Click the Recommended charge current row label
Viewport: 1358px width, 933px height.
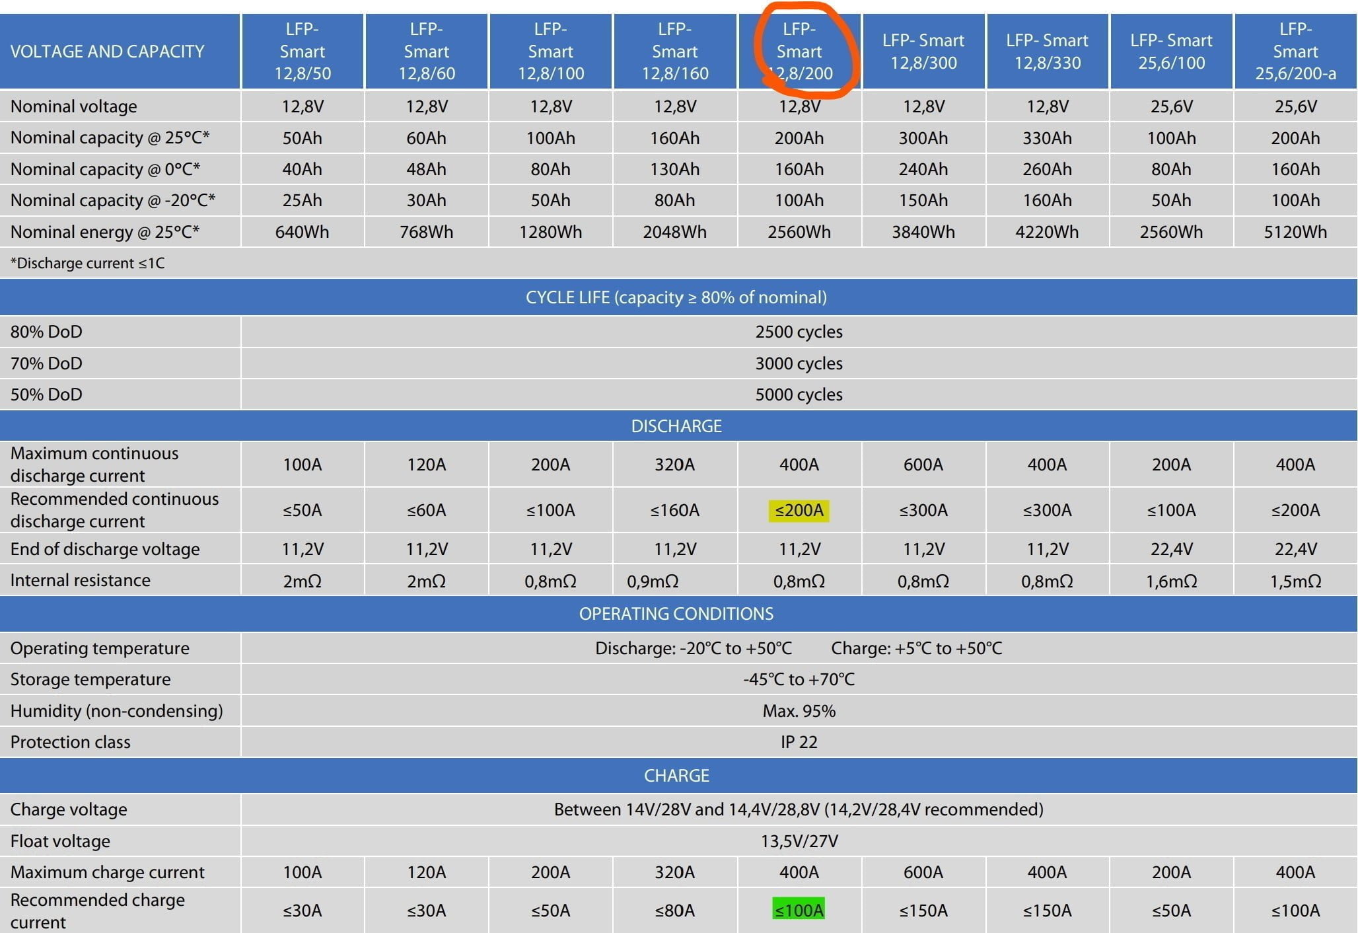point(98,911)
